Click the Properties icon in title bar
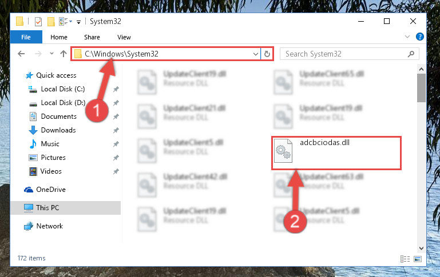The width and height of the screenshot is (440, 277). pos(38,22)
